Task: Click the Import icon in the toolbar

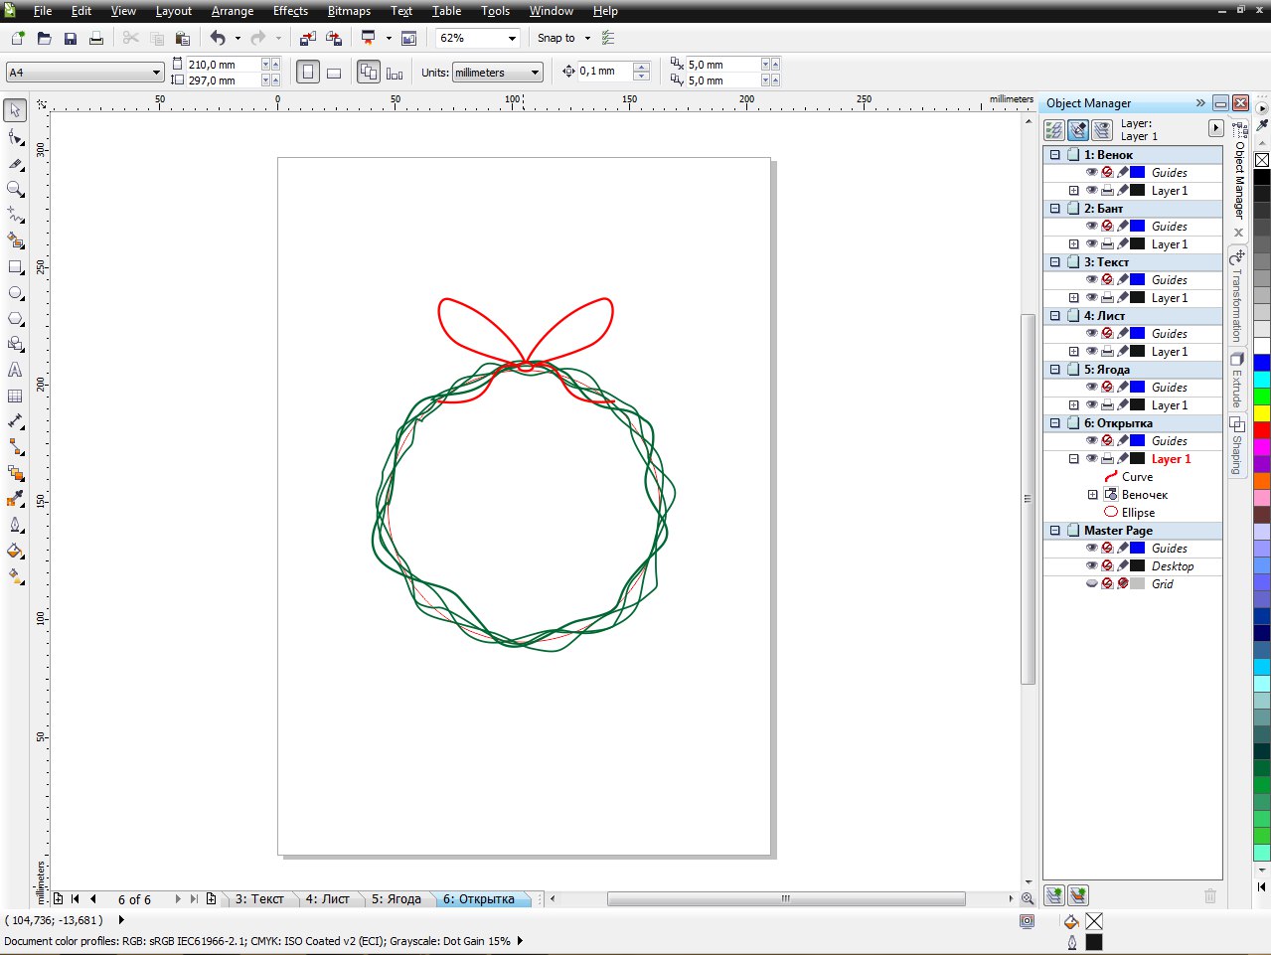Action: click(308, 38)
